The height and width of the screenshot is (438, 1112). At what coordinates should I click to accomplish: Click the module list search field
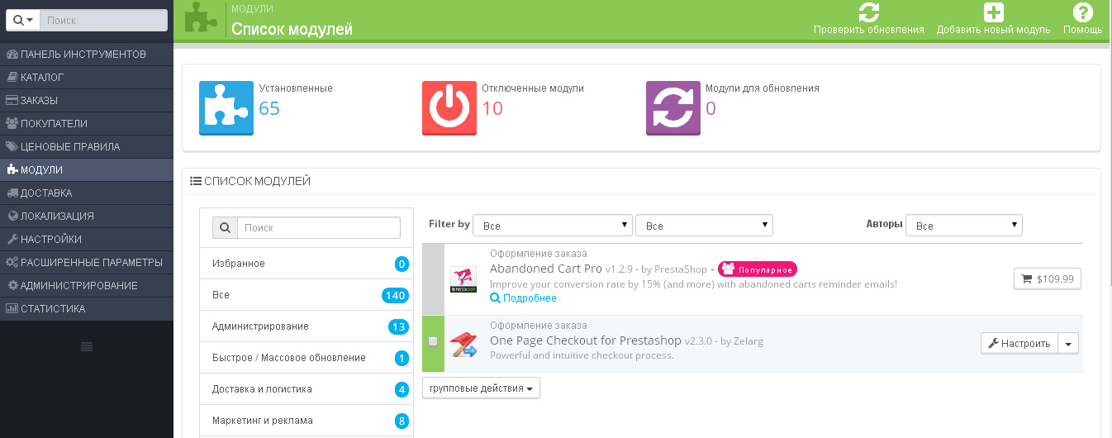[319, 227]
